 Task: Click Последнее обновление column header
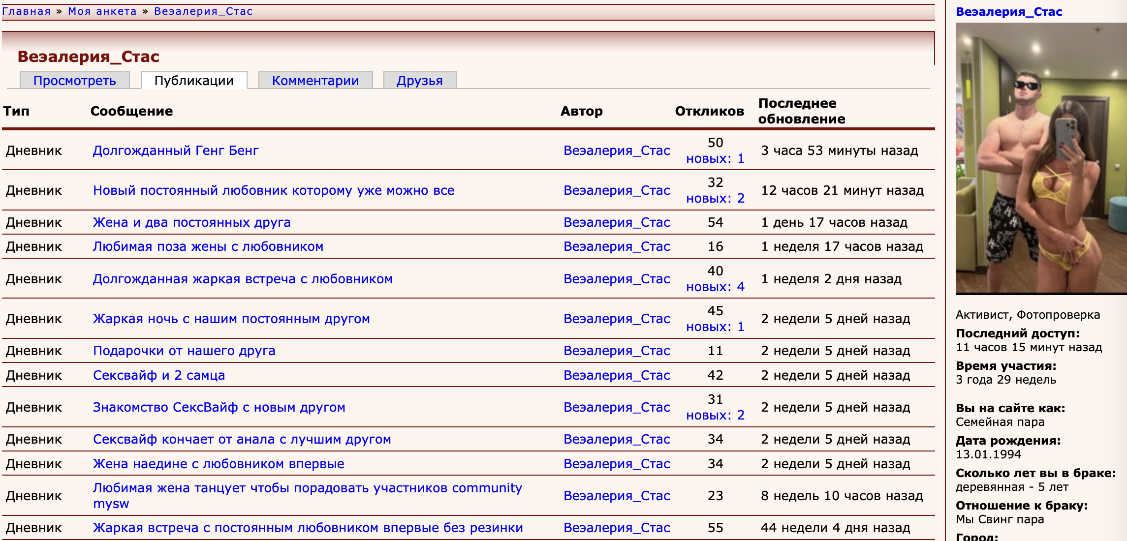(801, 111)
